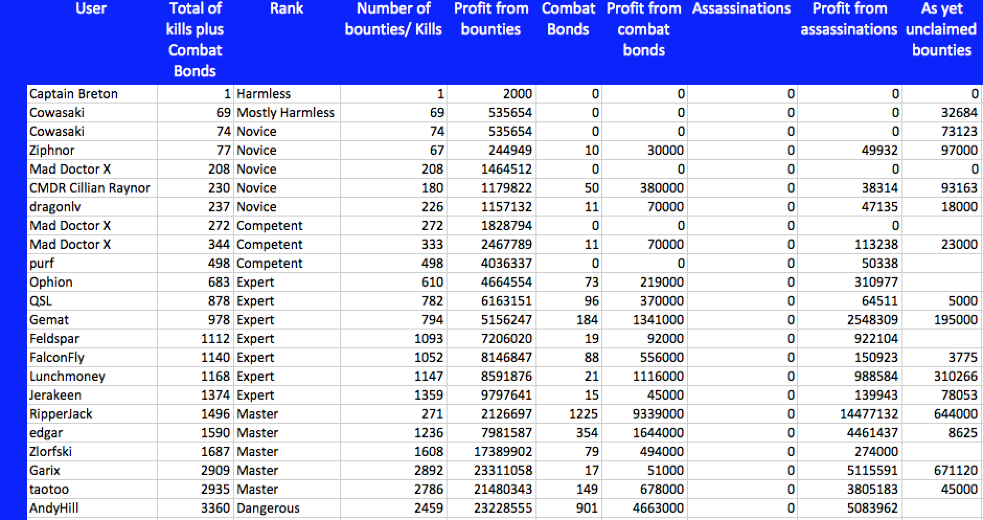This screenshot has width=983, height=520.
Task: Click the 'Ziphnor' user cell
Action: [x=92, y=150]
